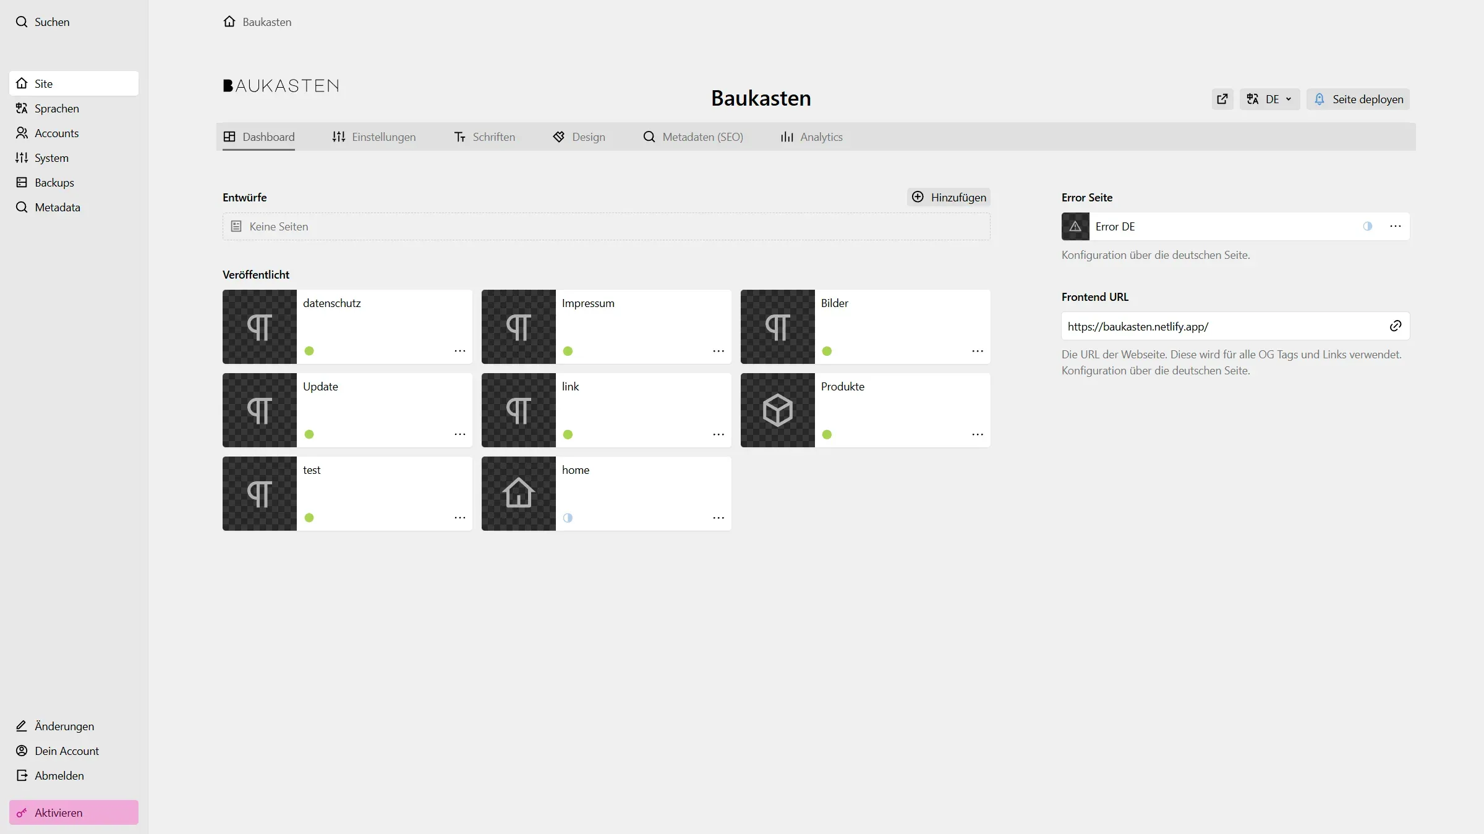
Task: Open the Suchen search in the sidebar
Action: click(51, 22)
